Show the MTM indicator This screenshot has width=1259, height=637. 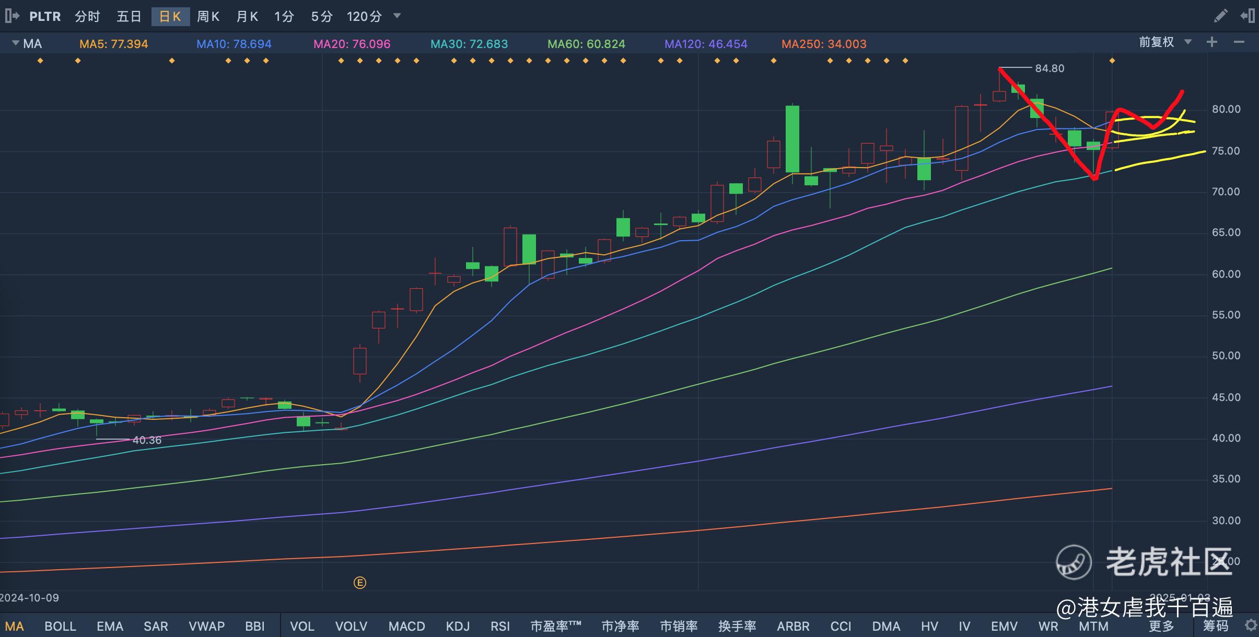pyautogui.click(x=1093, y=626)
